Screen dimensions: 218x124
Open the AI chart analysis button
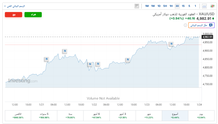click(x=201, y=25)
